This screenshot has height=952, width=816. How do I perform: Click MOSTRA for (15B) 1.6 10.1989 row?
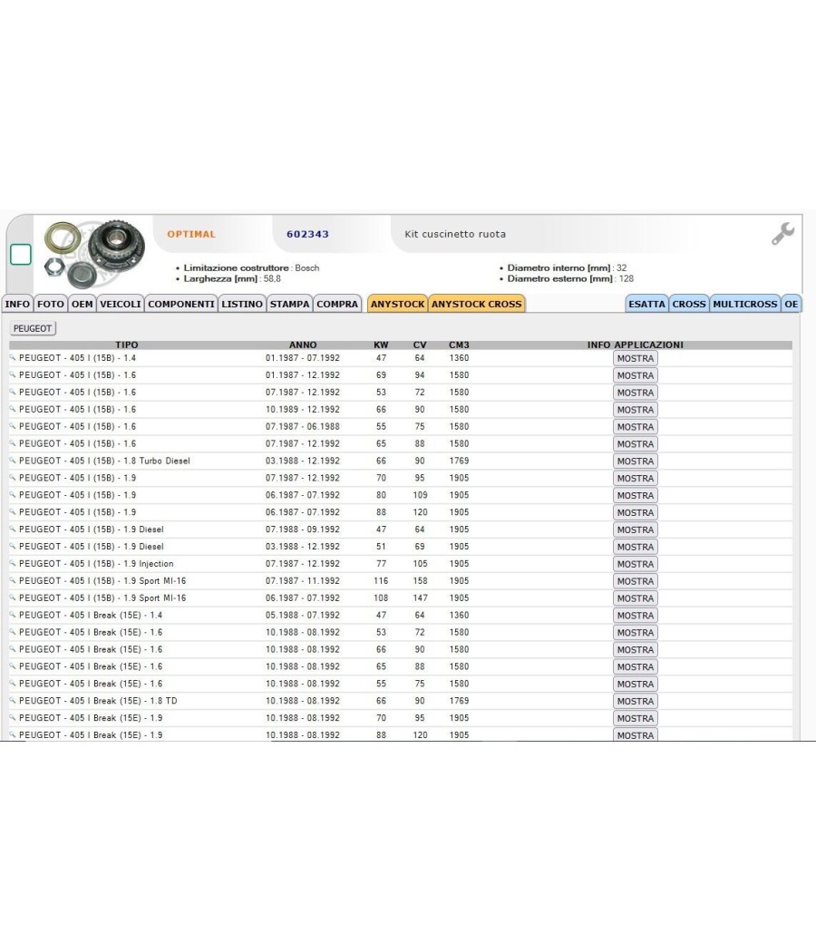[635, 410]
